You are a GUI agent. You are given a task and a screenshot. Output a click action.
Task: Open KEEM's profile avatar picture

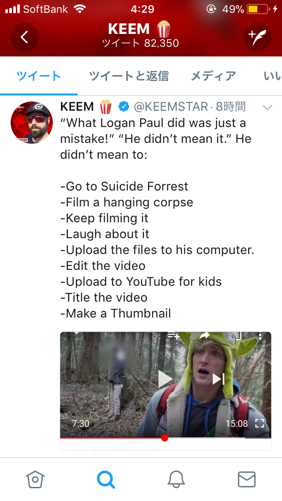point(32,122)
